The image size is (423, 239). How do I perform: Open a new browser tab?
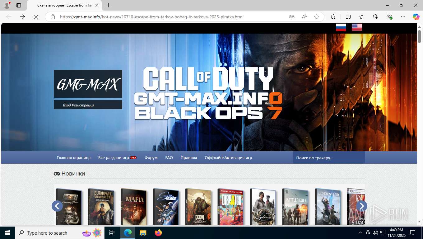108,5
